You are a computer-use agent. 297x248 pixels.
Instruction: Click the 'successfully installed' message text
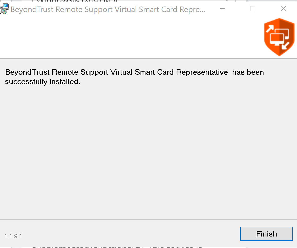pyautogui.click(x=134, y=77)
